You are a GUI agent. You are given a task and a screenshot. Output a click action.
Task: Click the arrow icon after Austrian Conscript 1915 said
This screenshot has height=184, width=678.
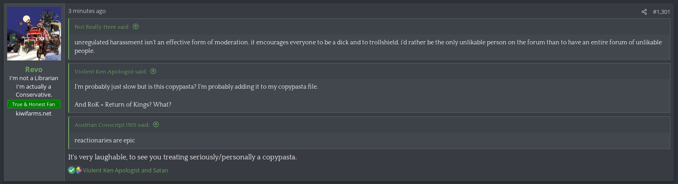156,125
